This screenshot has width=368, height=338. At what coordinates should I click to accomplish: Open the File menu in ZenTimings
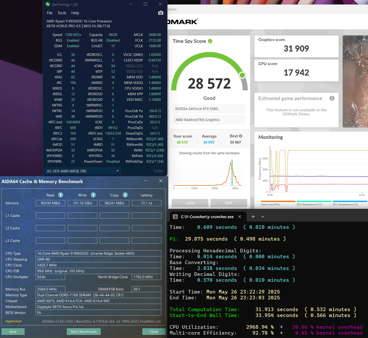[49, 13]
